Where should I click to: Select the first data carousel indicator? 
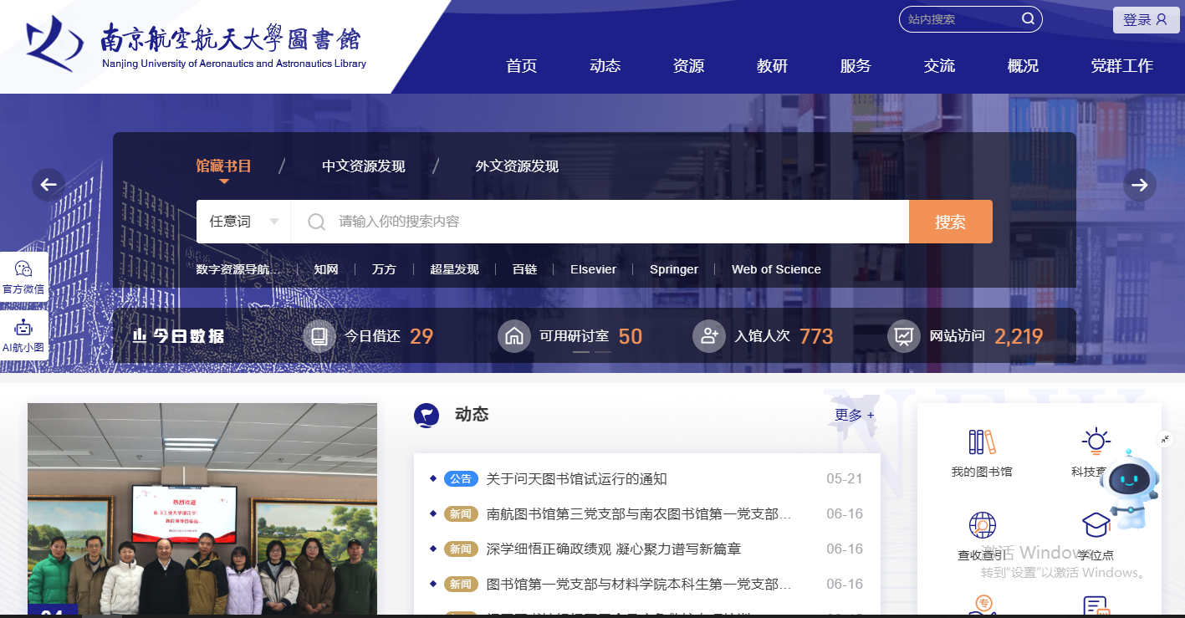pyautogui.click(x=581, y=352)
